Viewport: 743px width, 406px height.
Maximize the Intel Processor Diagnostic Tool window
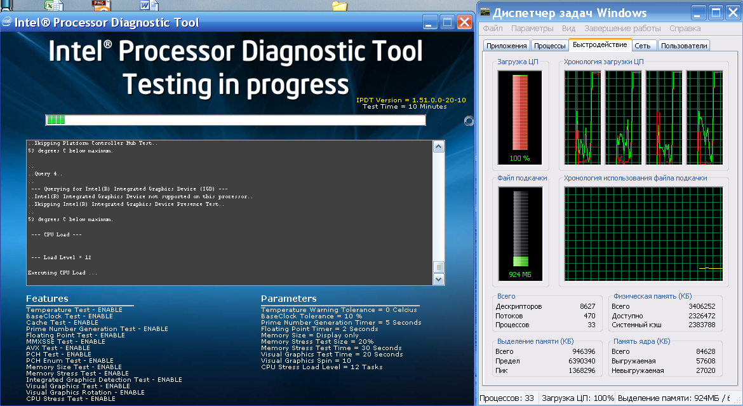(447, 22)
